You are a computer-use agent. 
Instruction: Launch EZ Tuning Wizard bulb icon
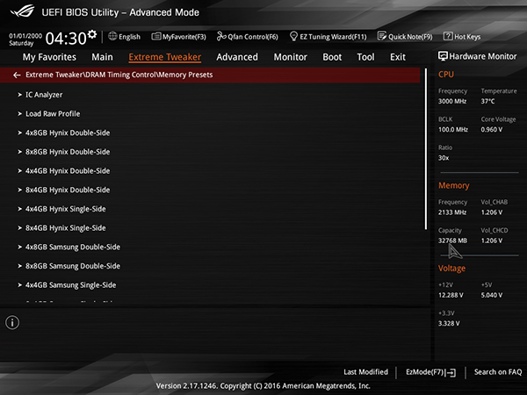click(293, 36)
